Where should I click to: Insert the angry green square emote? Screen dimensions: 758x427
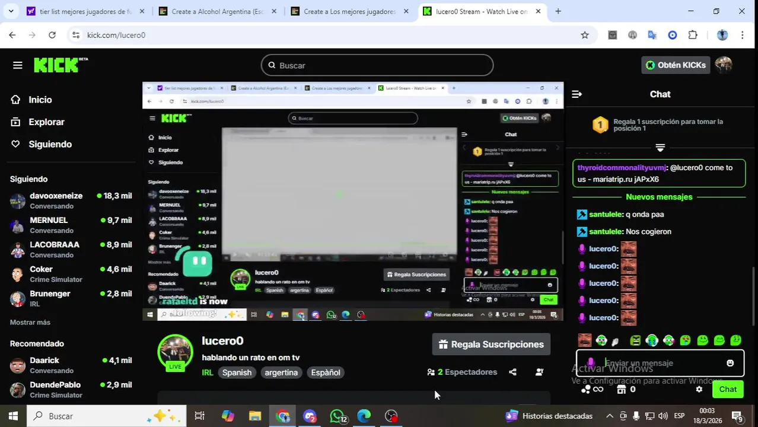(x=635, y=340)
